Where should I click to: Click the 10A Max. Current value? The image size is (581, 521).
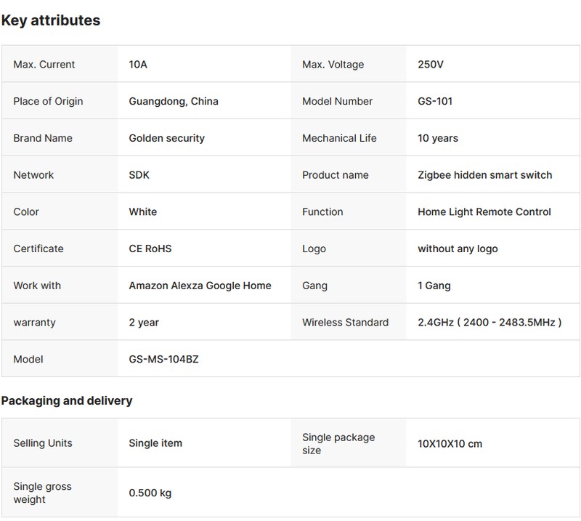pos(138,65)
